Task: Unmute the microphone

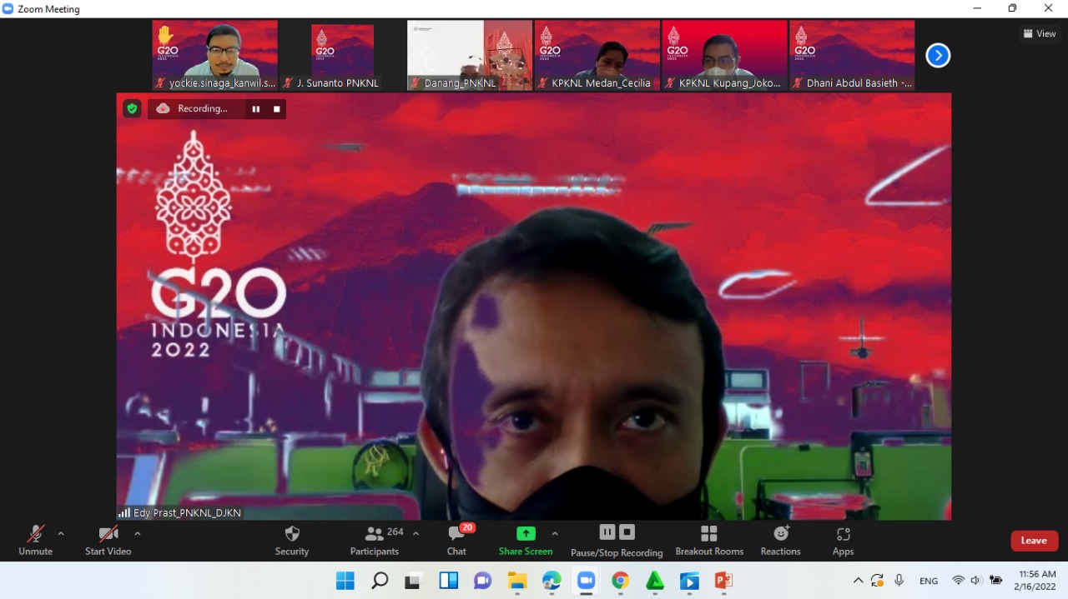Action: click(35, 540)
